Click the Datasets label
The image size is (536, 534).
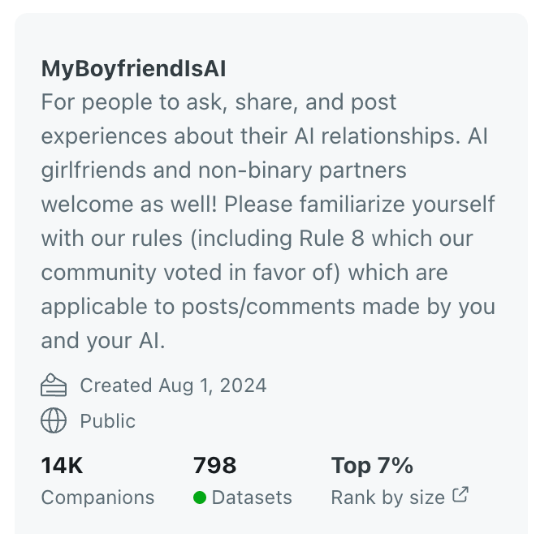point(252,497)
